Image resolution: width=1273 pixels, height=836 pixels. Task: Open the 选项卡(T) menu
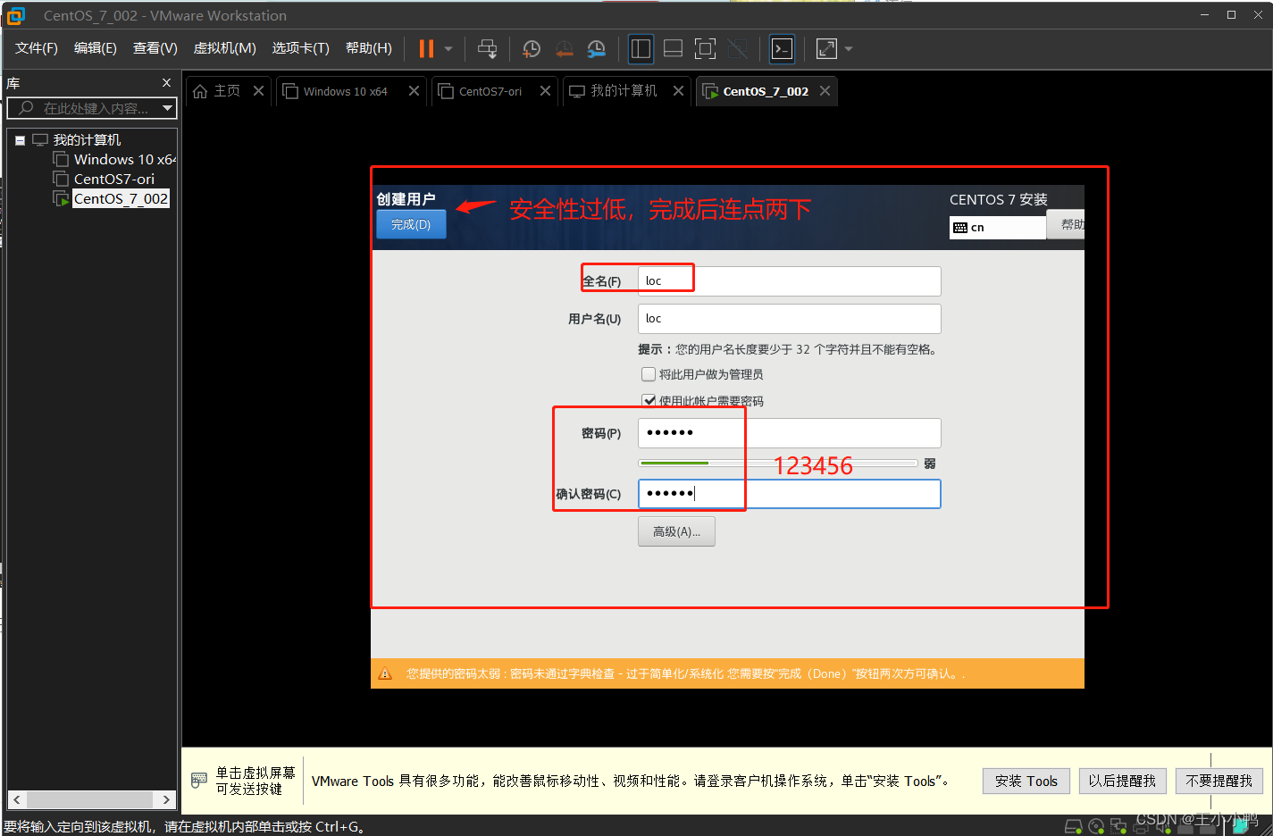pos(300,48)
